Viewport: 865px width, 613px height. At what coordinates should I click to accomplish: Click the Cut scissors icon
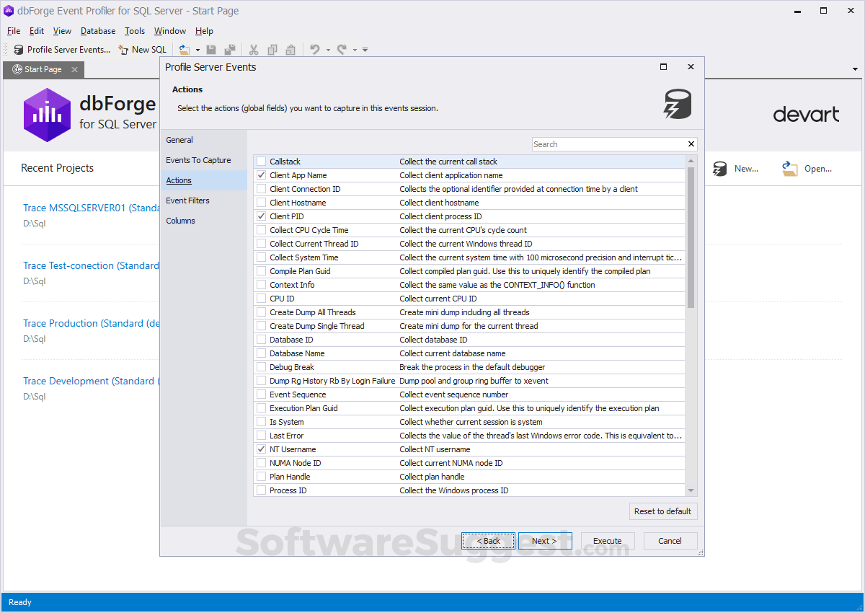click(x=253, y=50)
